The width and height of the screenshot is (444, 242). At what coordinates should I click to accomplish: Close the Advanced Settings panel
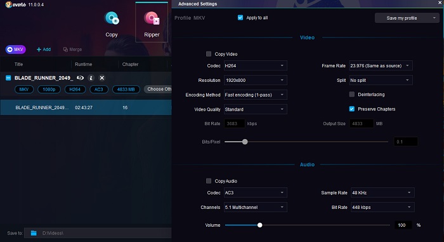[x=440, y=3]
